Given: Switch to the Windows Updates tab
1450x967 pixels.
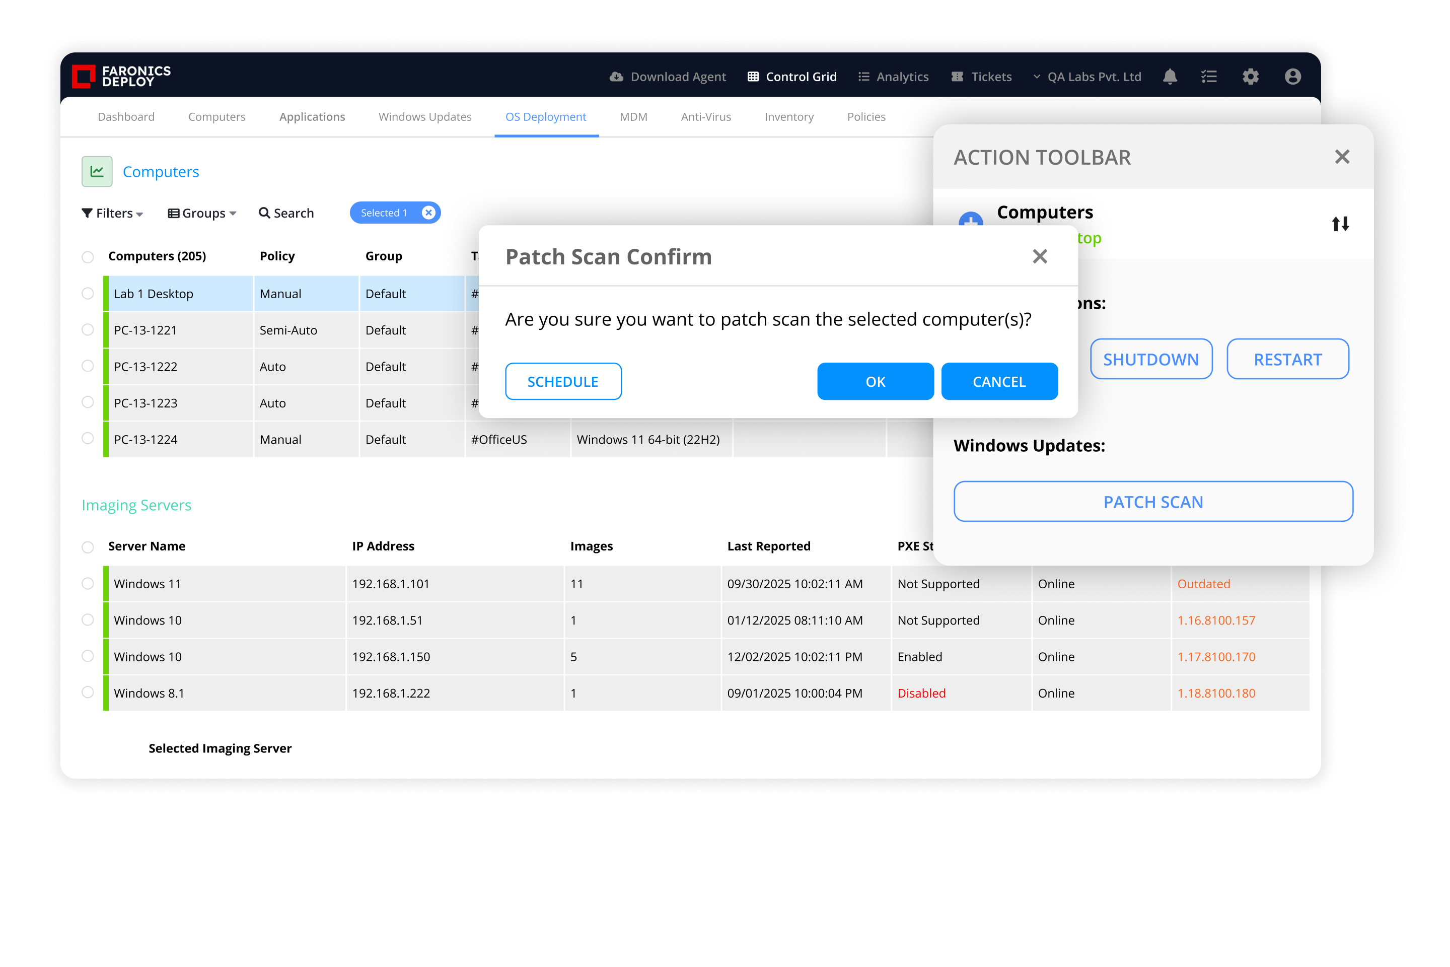Looking at the screenshot, I should [x=425, y=116].
